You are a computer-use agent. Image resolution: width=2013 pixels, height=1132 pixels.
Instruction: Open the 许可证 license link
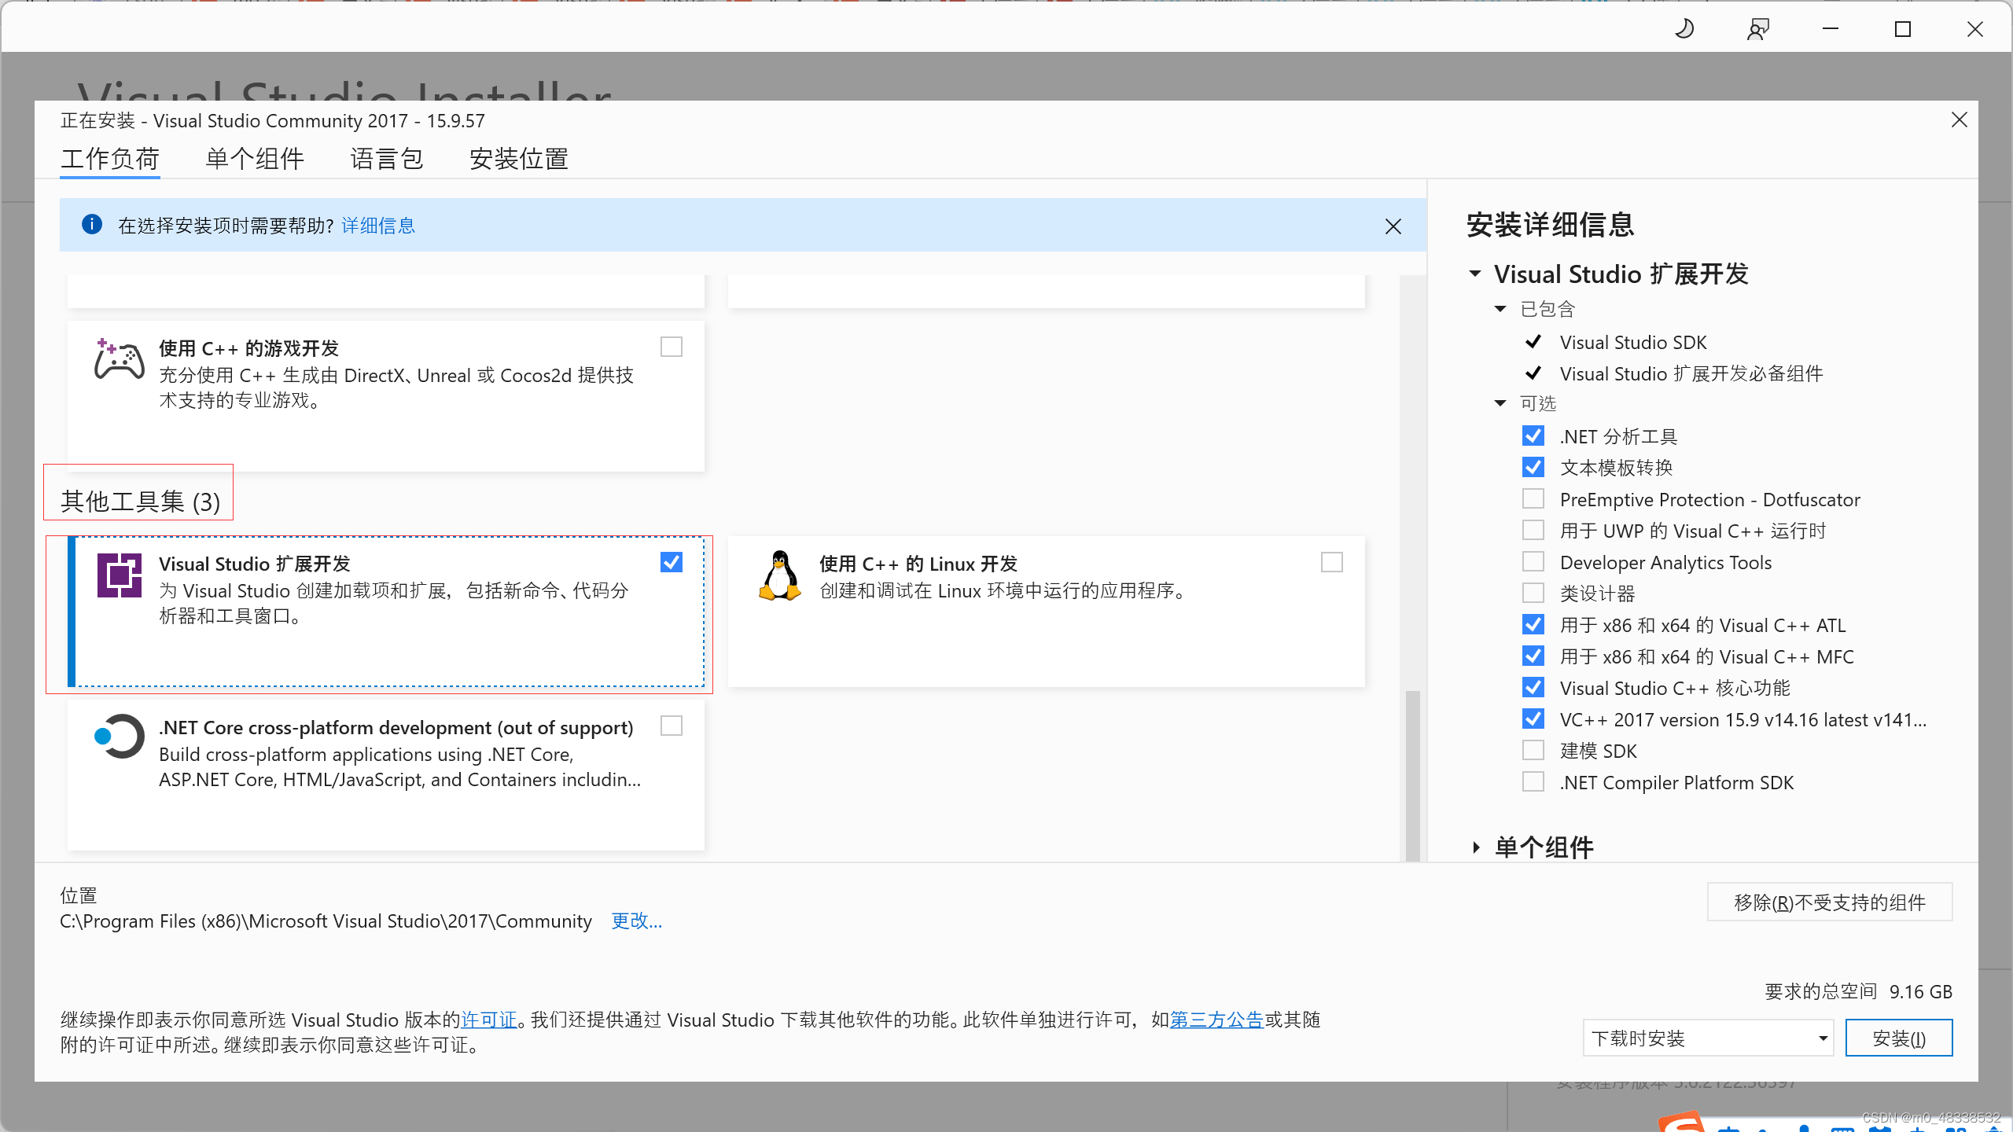(489, 1020)
